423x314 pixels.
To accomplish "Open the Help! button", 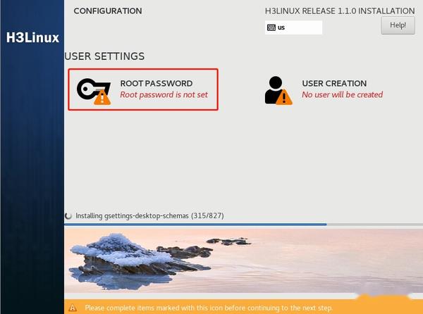I will (x=398, y=25).
